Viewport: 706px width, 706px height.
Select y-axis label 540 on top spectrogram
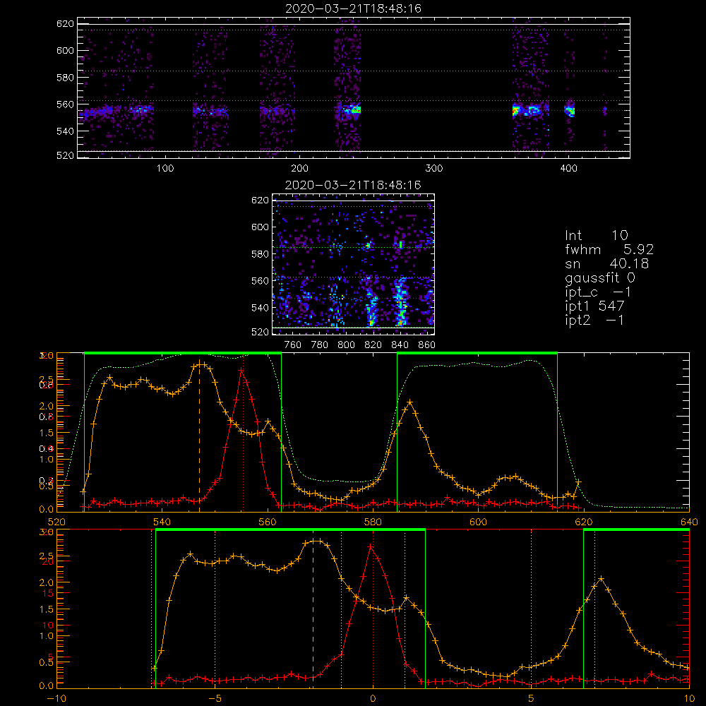coord(65,131)
